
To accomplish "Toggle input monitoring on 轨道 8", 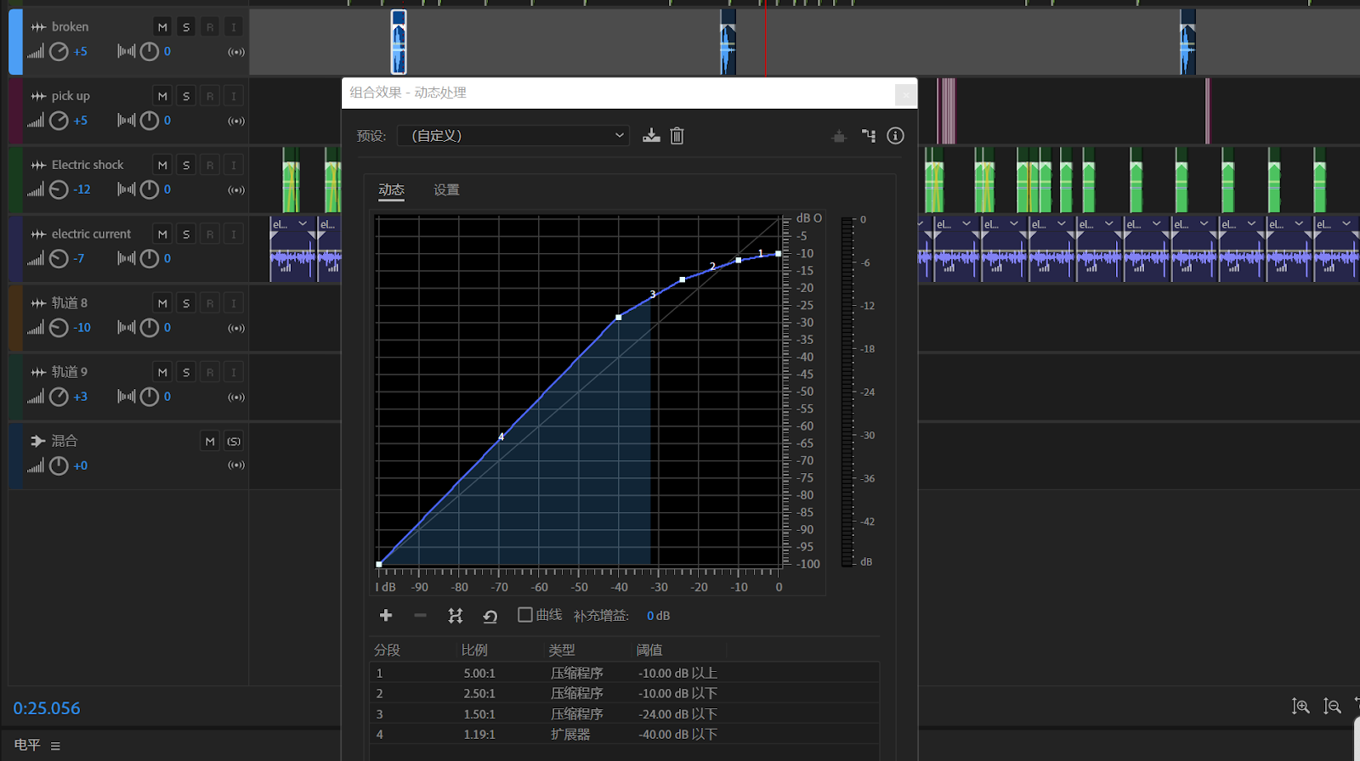I will [234, 303].
